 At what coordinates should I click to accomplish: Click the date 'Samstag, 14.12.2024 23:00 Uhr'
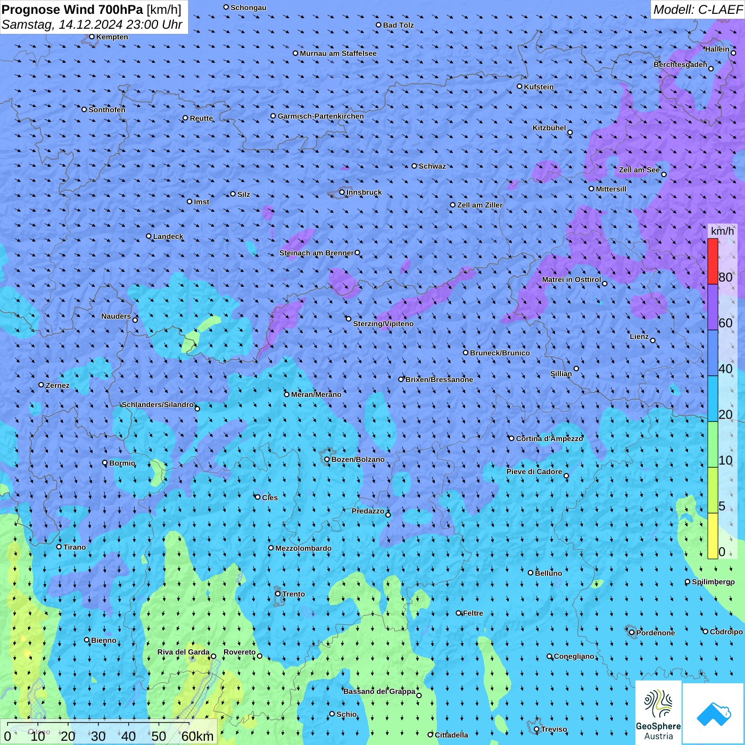[x=92, y=24]
